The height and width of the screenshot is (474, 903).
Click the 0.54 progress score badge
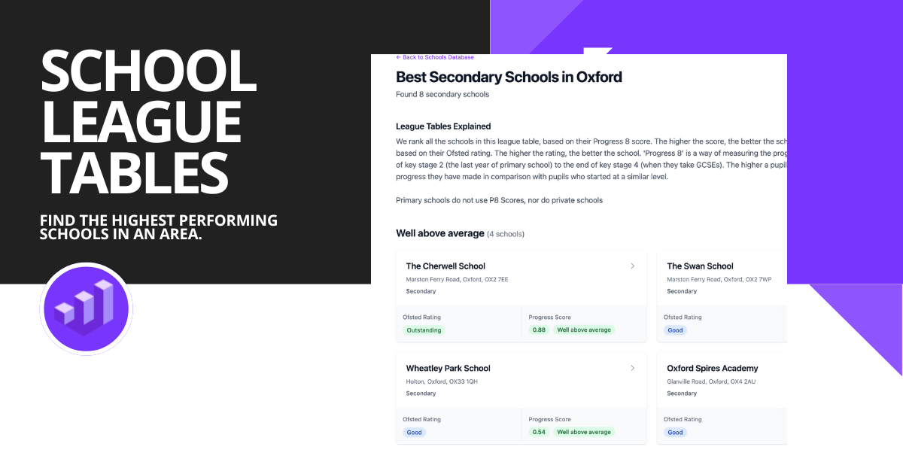540,432
